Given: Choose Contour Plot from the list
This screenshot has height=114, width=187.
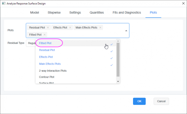Looking at the screenshot, I should [47, 77].
